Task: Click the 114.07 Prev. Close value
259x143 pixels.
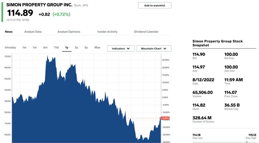Action: [x=231, y=93]
